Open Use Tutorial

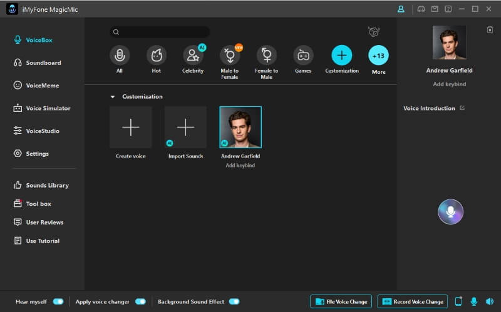click(36, 241)
